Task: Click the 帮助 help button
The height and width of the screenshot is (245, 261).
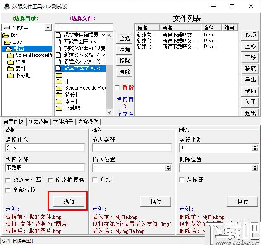Action: [x=250, y=91]
